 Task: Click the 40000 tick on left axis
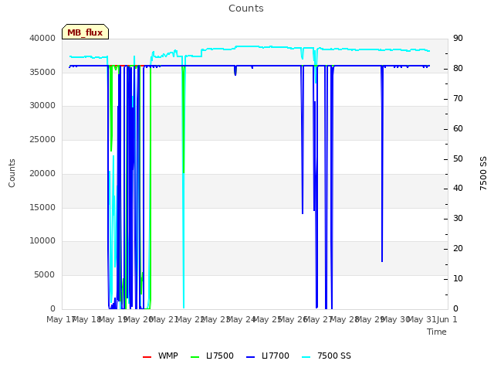pyautogui.click(x=42, y=38)
